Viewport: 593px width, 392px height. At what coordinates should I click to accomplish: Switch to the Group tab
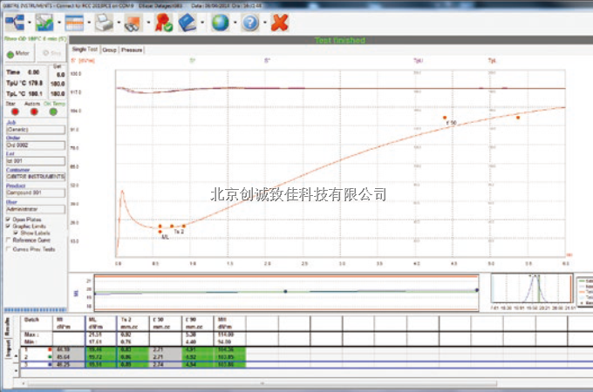coord(109,51)
